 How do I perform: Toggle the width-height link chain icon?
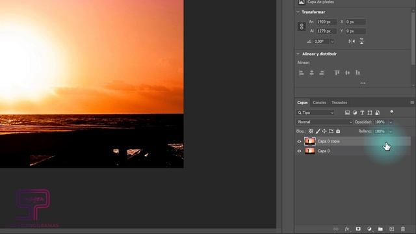[x=302, y=27]
